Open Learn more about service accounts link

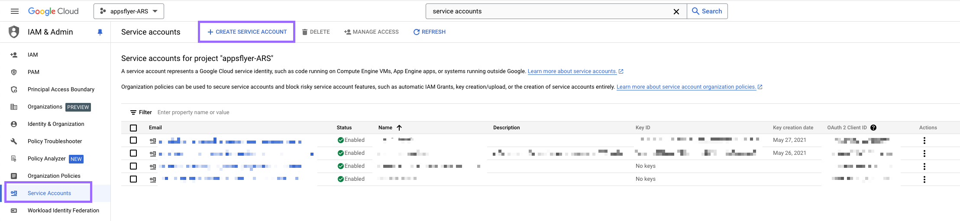coord(572,71)
